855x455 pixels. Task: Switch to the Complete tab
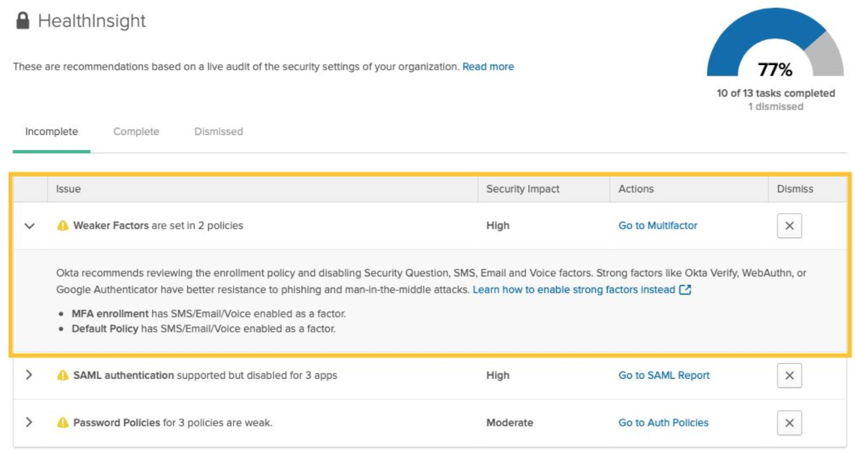coord(136,132)
